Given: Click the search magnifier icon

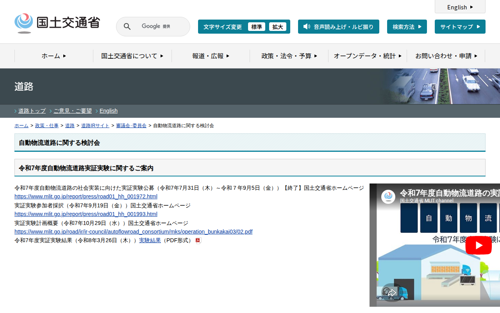Looking at the screenshot, I should pyautogui.click(x=127, y=27).
